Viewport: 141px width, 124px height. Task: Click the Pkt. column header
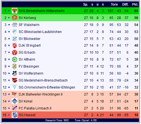135,4
